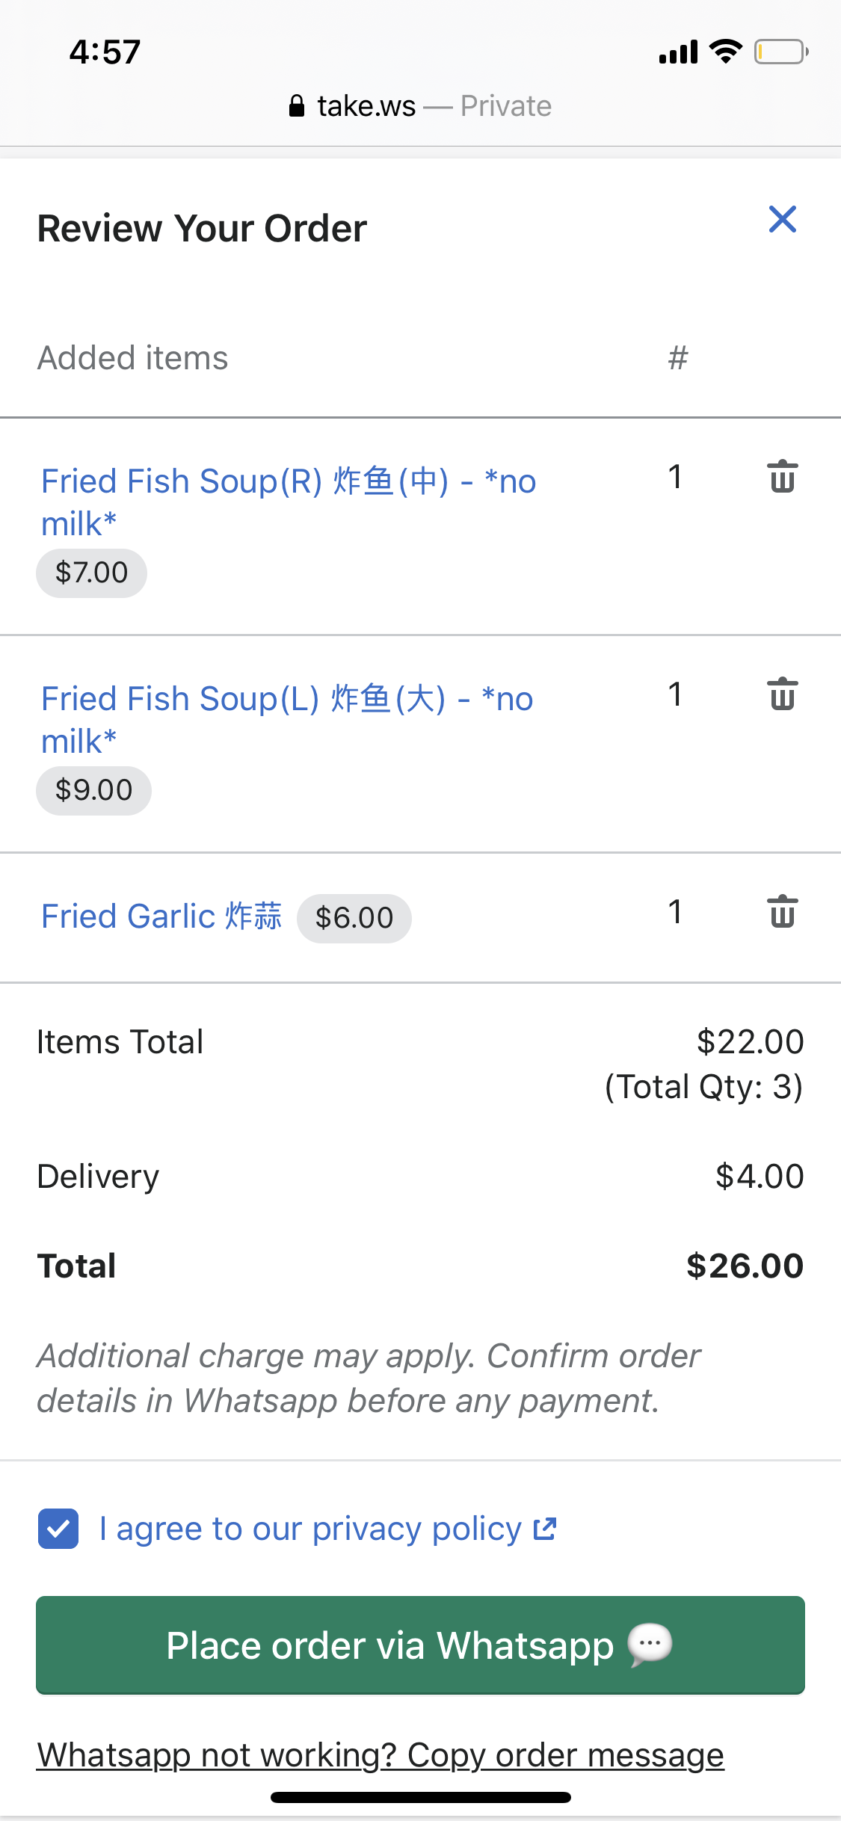Tap the $9.00 price badge
The width and height of the screenshot is (841, 1821).
[x=93, y=790]
